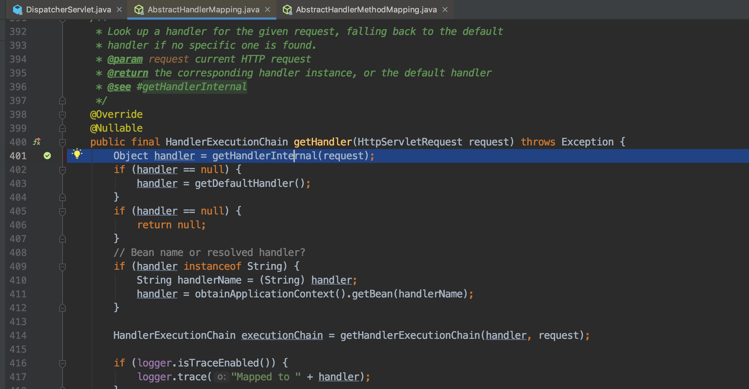
Task: Click the 'o:' parameter hint on line 417
Action: pos(221,377)
